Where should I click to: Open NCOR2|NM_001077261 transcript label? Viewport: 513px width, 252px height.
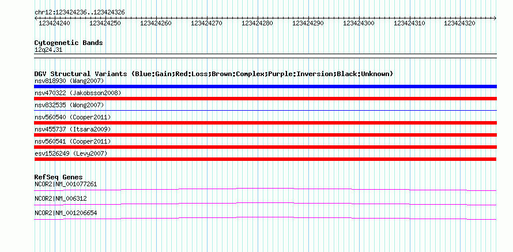coord(66,185)
